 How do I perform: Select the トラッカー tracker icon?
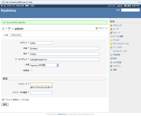[x=111, y=40]
